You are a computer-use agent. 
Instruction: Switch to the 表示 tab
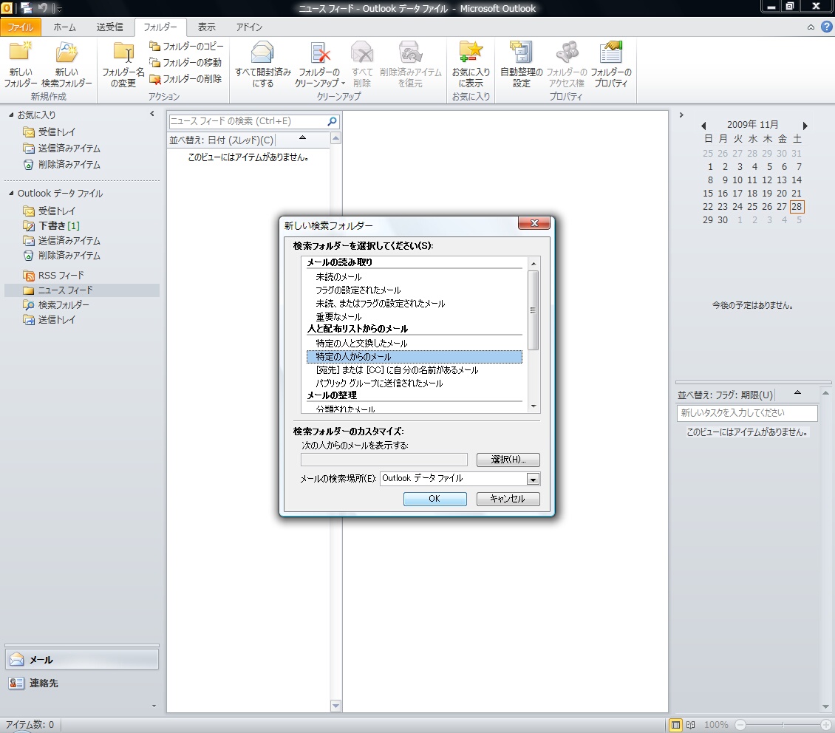pyautogui.click(x=207, y=27)
